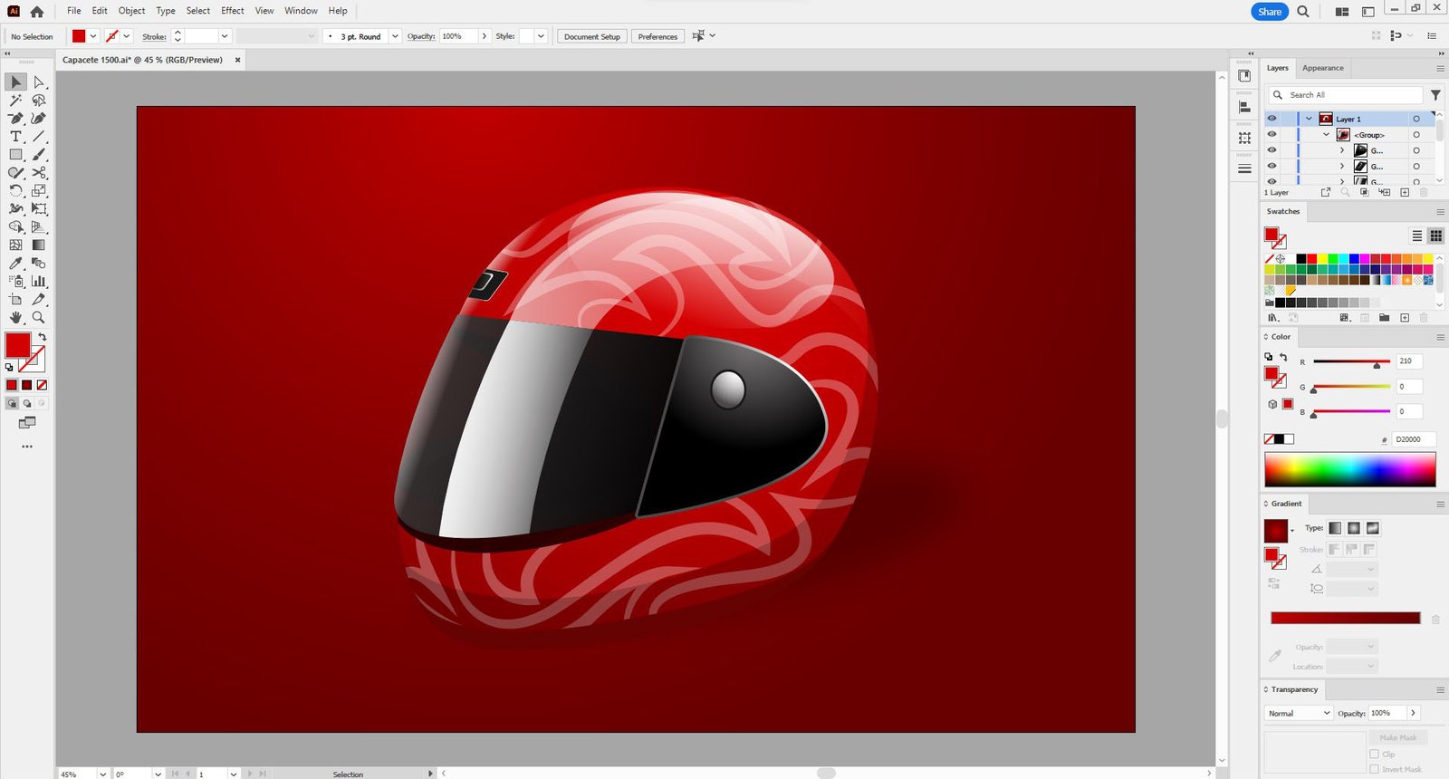Select the Paintbrush tool
The image size is (1449, 779).
39,155
